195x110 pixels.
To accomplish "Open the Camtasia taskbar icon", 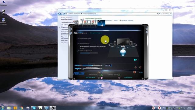I will click(40, 108).
